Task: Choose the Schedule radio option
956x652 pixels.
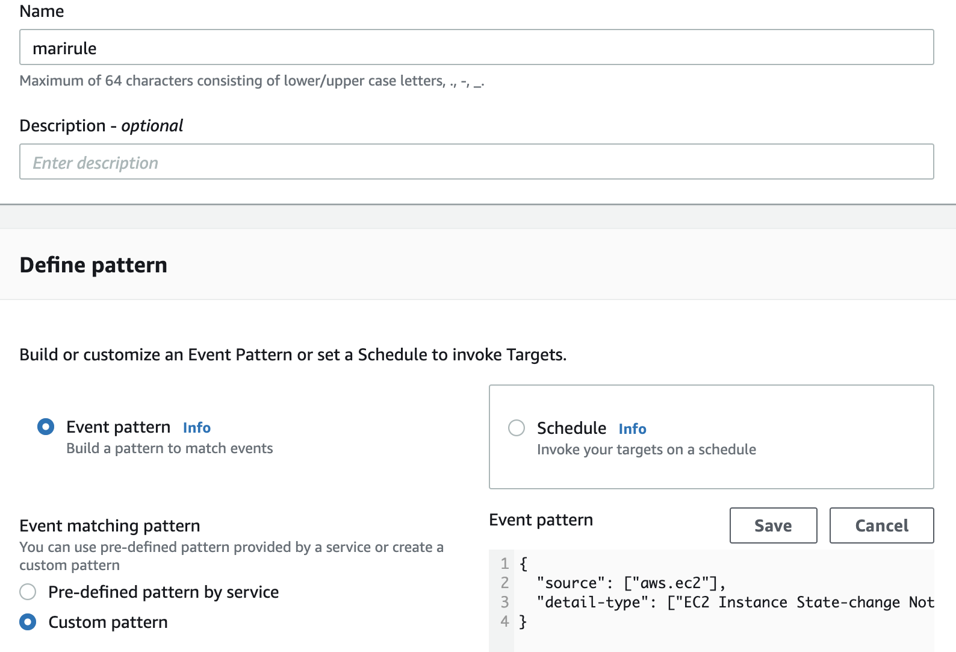Action: [517, 428]
